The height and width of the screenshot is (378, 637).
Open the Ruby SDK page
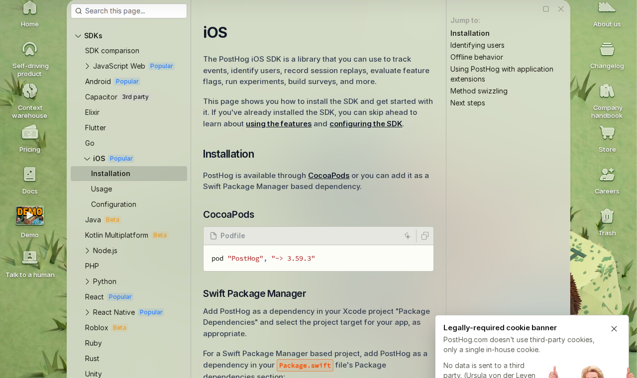(94, 343)
